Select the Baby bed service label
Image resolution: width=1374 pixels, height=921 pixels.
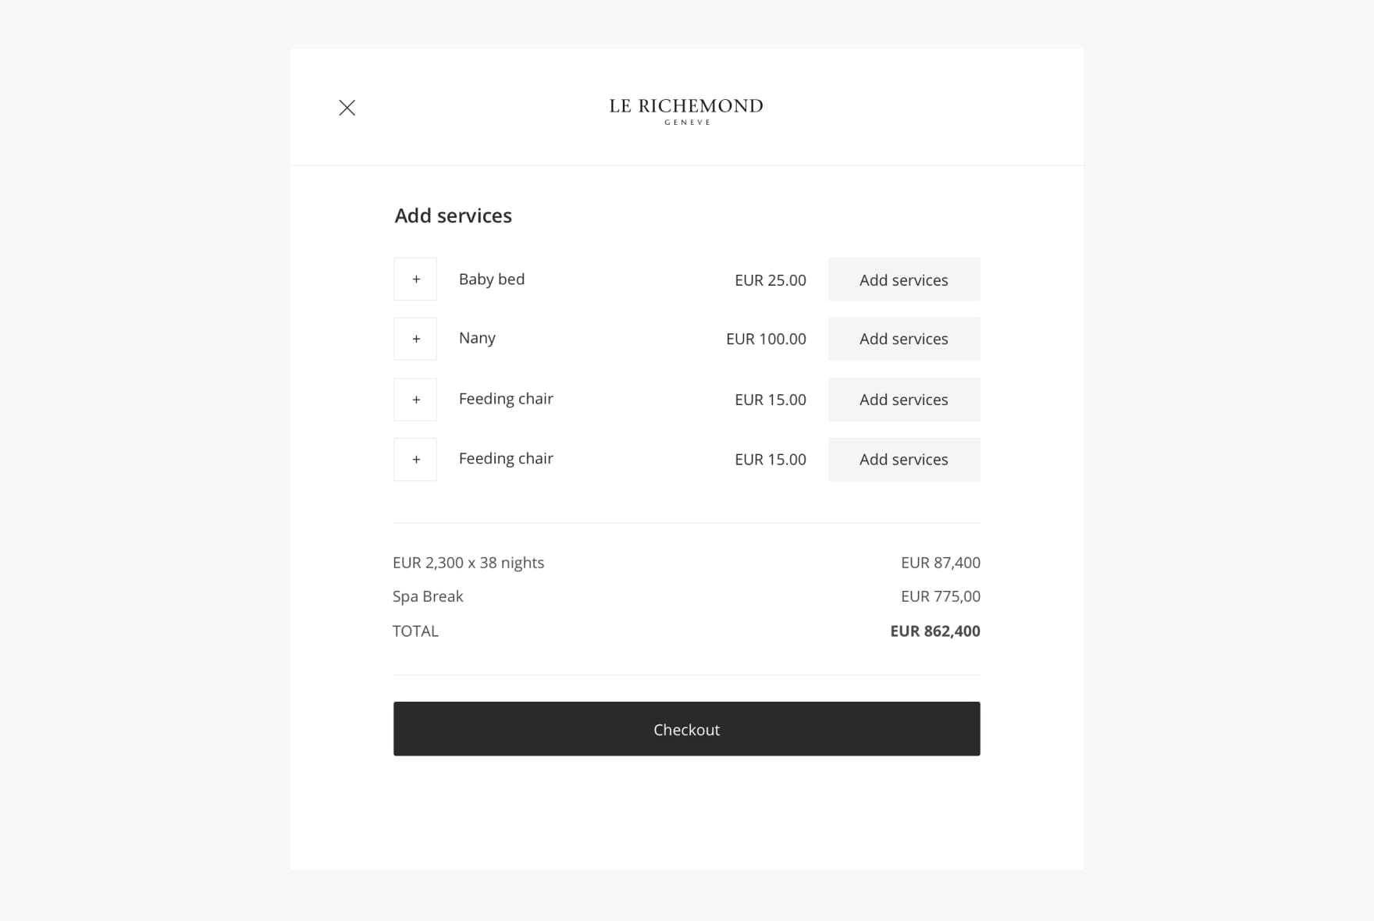point(492,279)
